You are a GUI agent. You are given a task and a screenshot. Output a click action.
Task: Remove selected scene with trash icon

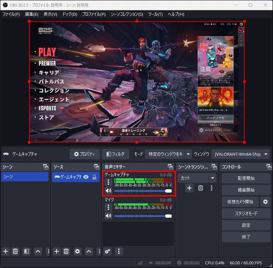click(x=15, y=251)
